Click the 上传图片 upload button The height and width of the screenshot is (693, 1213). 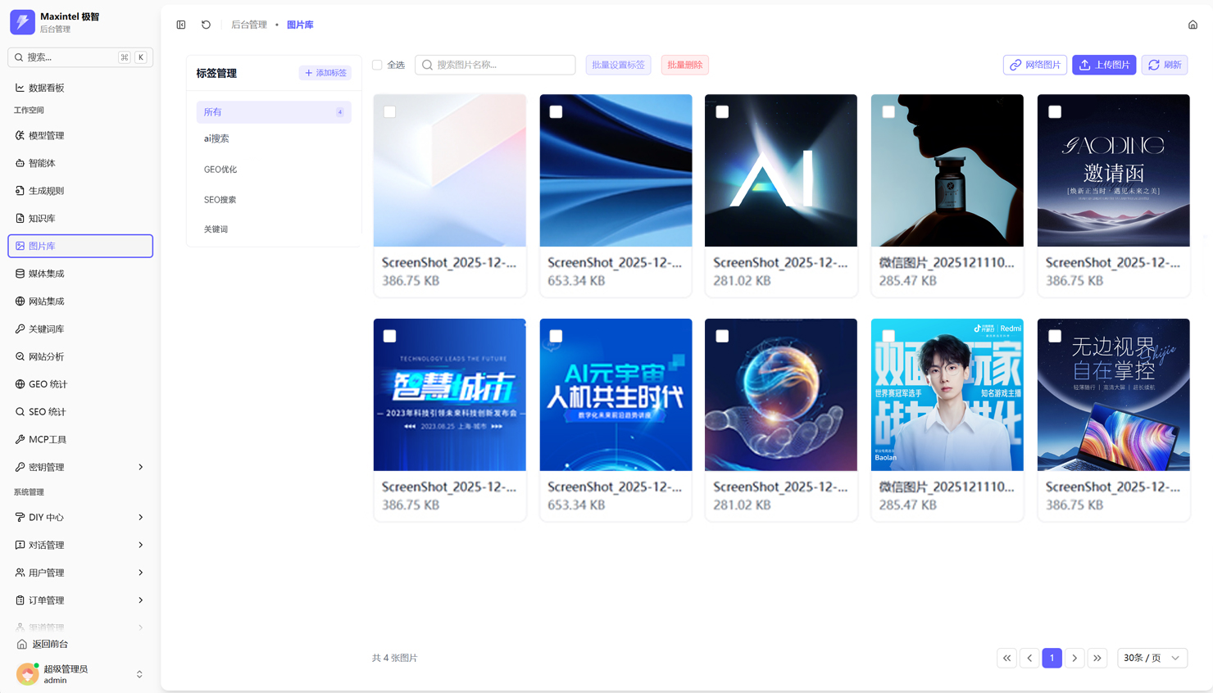(1103, 65)
